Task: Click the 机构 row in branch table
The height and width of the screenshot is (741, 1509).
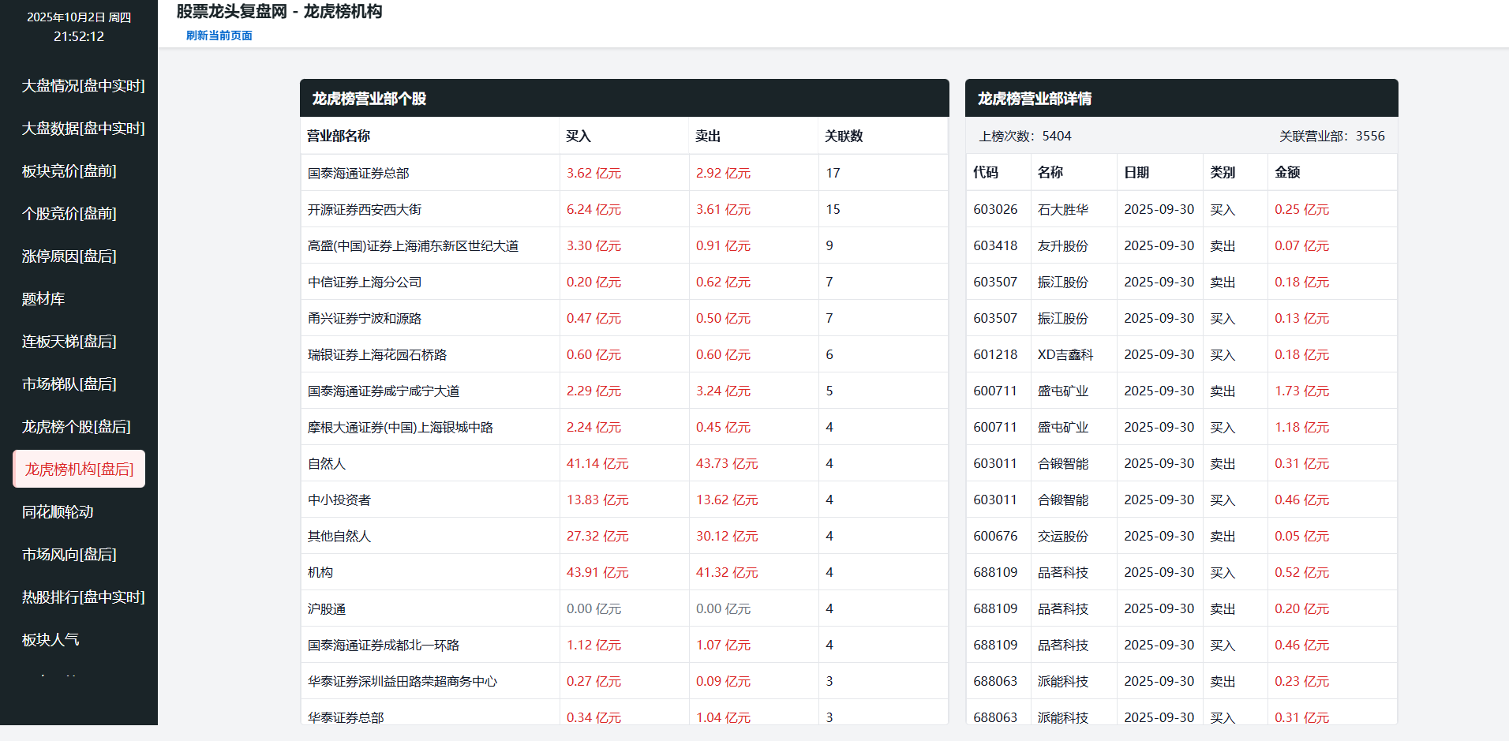Action: click(x=320, y=572)
